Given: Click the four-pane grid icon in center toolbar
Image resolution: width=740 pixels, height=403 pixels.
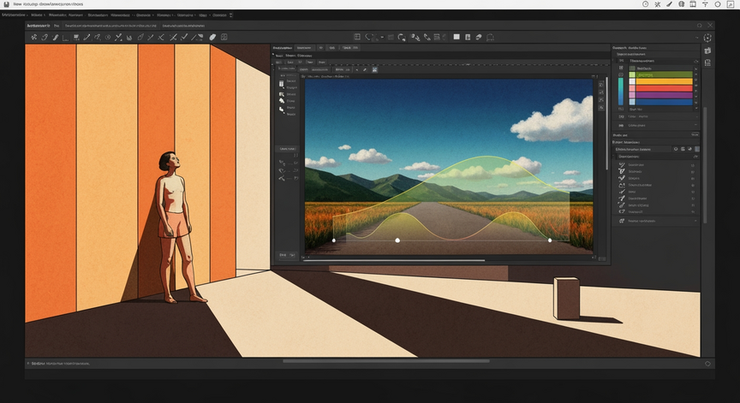Looking at the screenshot, I should pyautogui.click(x=357, y=37).
